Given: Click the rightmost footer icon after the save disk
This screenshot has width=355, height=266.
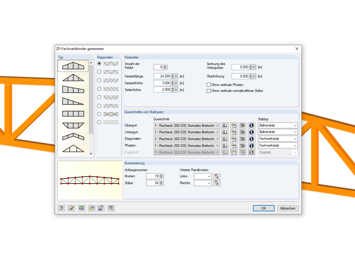Looking at the screenshot, I should pos(111,208).
